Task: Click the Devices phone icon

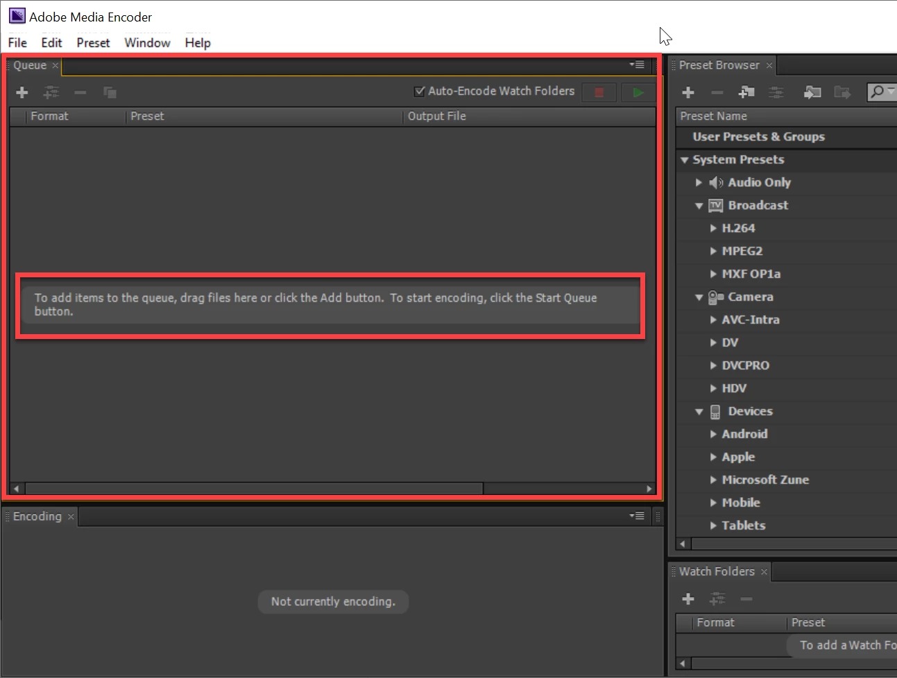Action: (715, 412)
